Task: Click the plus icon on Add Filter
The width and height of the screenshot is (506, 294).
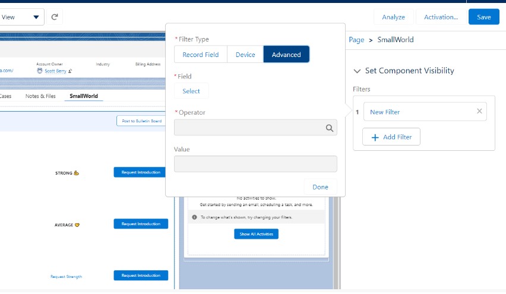Action: coord(375,137)
